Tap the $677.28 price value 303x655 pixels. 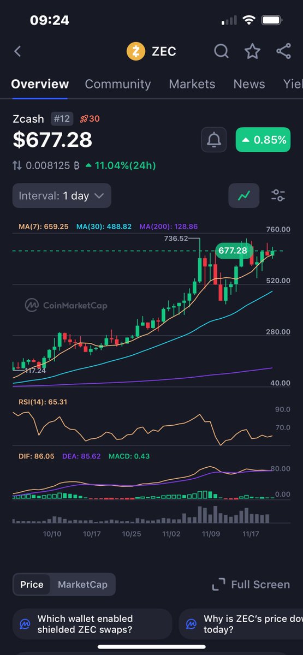[x=52, y=140]
